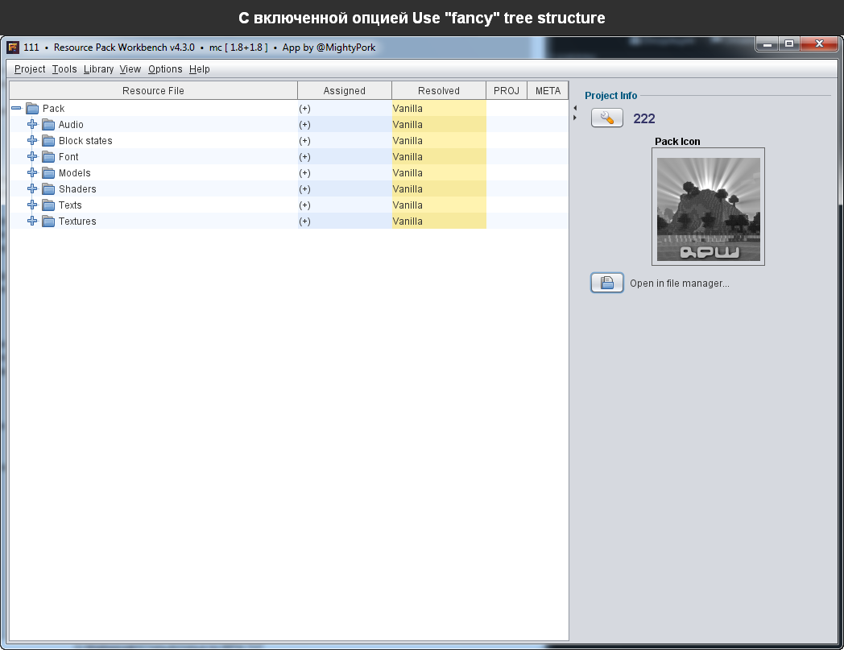Expand the Font tree node
844x650 pixels.
click(x=32, y=157)
